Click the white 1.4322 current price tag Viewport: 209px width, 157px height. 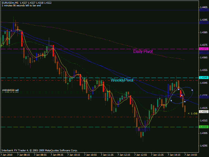204,112
